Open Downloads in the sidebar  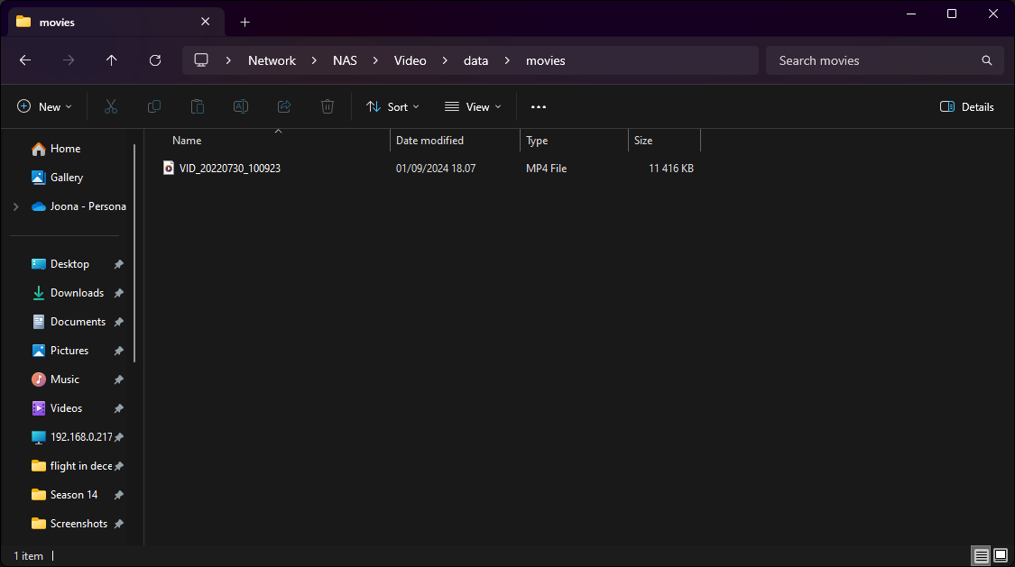77,293
